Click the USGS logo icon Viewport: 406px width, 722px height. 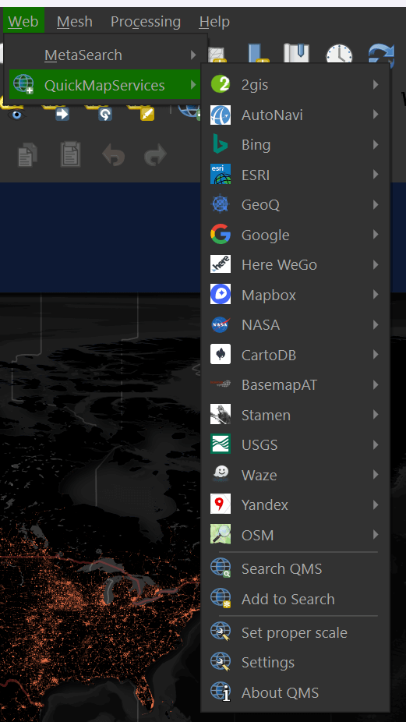[x=221, y=444]
